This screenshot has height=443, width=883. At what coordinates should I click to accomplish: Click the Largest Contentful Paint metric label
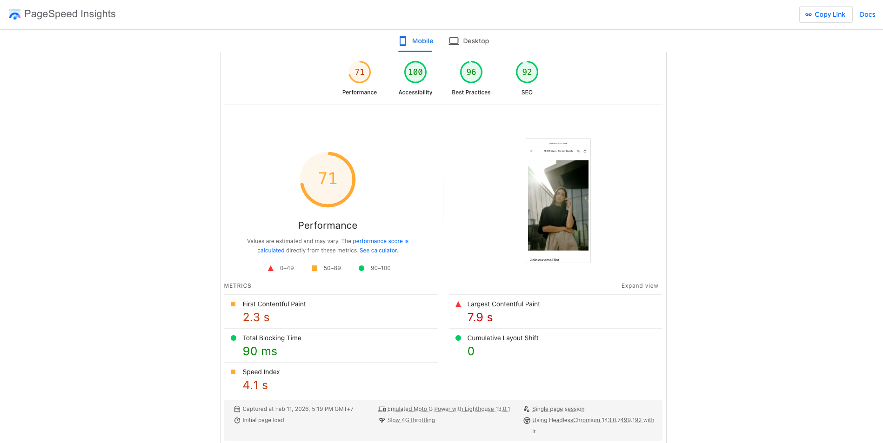(503, 304)
